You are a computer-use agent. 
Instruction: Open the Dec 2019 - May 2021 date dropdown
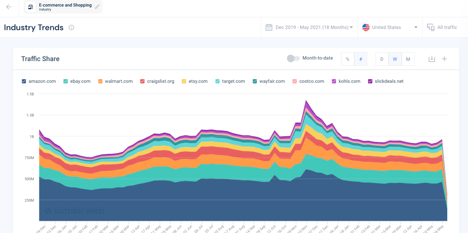point(309,27)
